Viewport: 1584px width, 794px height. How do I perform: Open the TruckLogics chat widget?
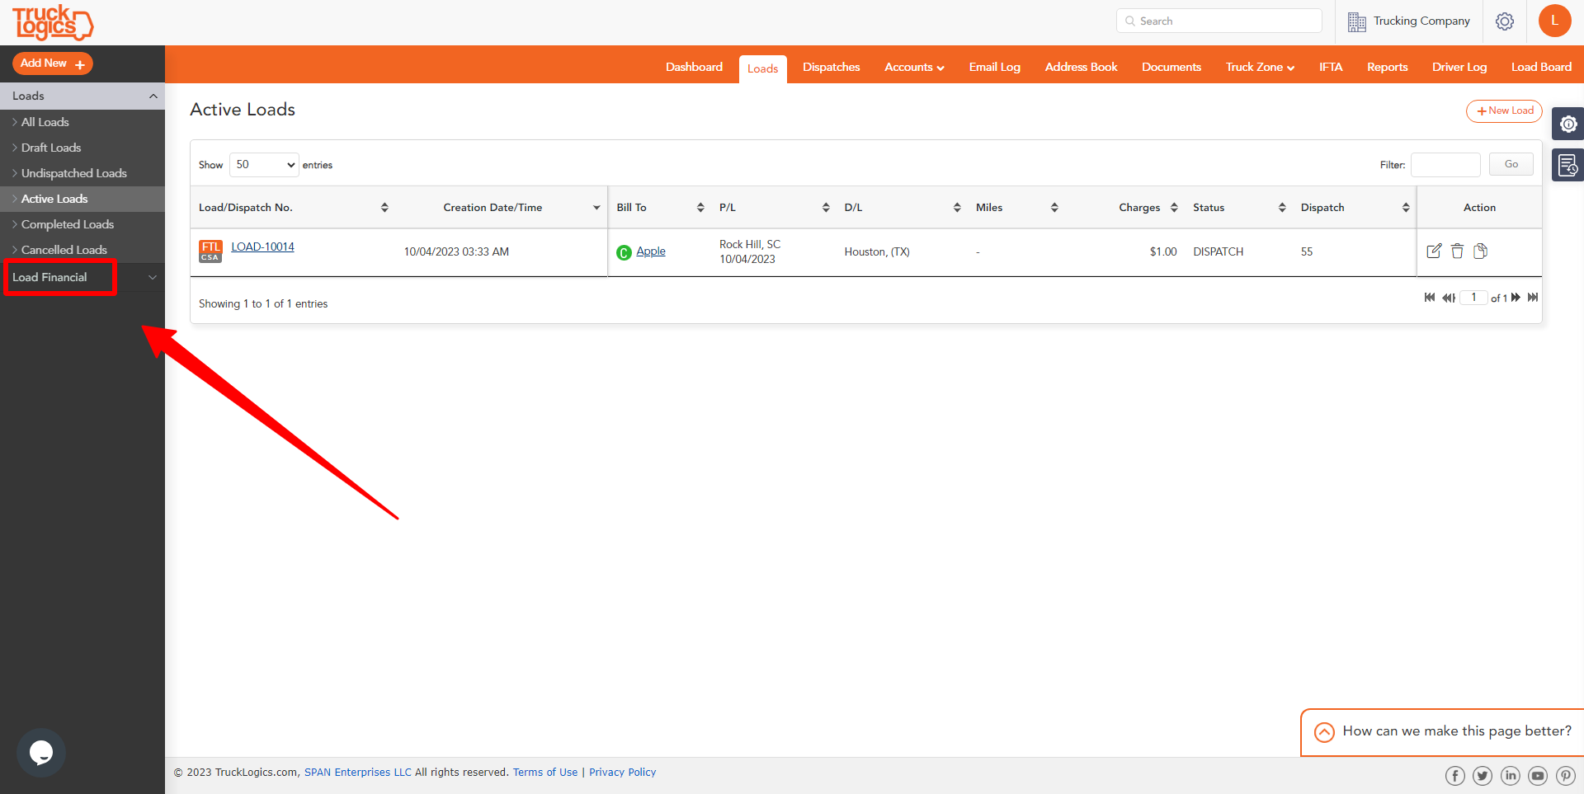pyautogui.click(x=40, y=752)
